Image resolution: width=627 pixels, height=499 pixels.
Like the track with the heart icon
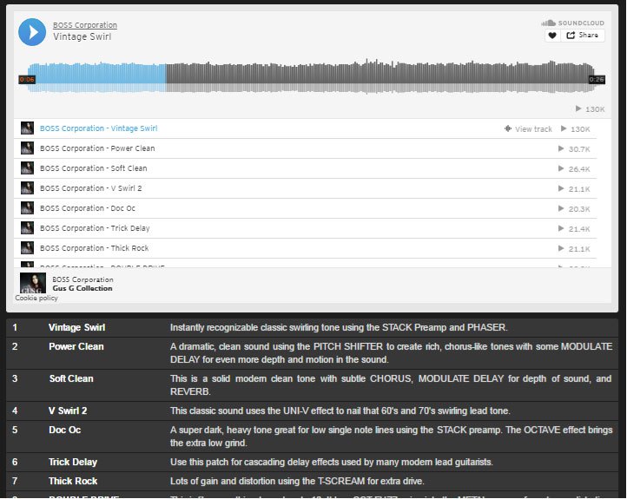point(552,36)
